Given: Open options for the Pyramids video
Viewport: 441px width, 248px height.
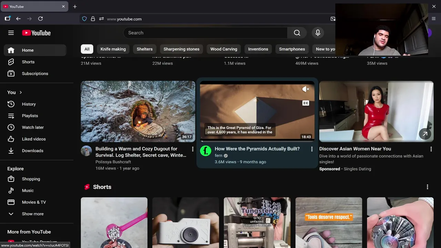Looking at the screenshot, I should (312, 149).
